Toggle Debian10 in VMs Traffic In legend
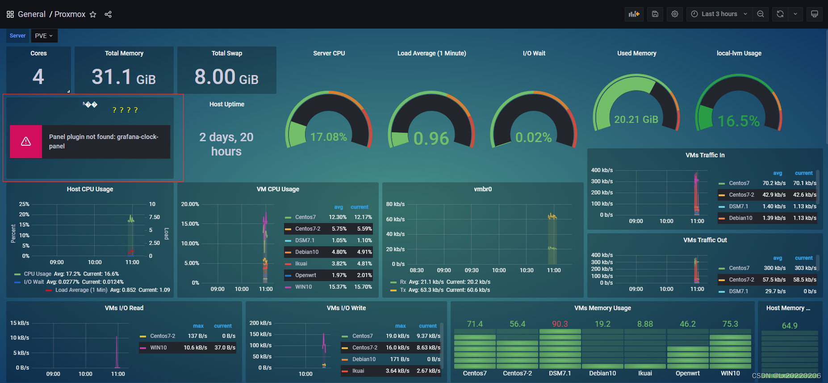The image size is (828, 383). [x=740, y=218]
